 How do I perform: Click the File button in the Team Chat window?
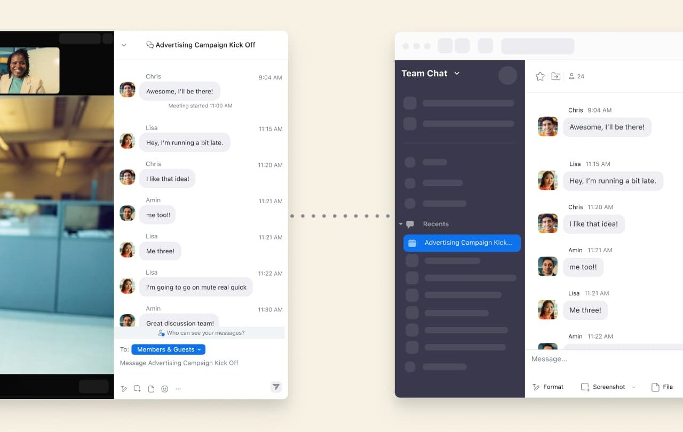[x=662, y=387]
